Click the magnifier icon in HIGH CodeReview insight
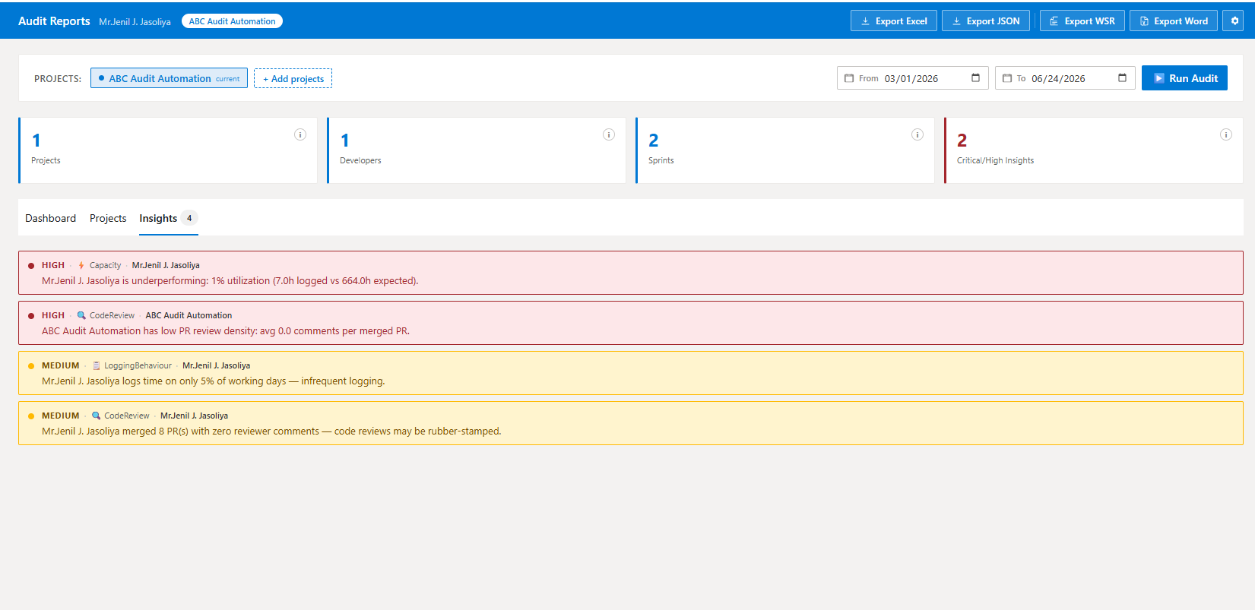 81,315
